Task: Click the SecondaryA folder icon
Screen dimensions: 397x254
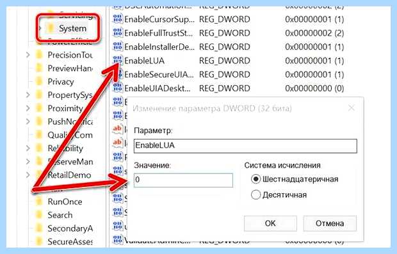Action: pos(39,228)
